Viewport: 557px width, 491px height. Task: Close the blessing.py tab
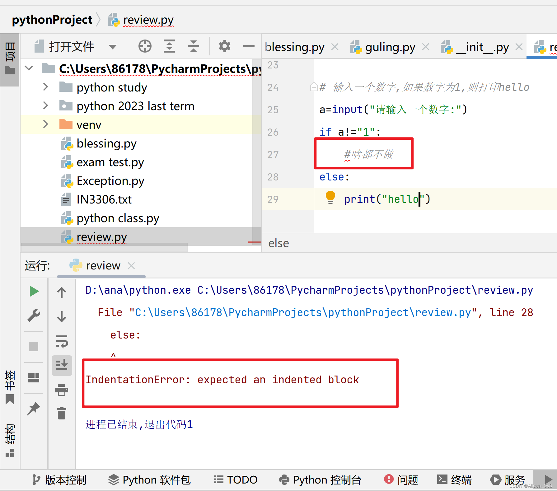335,47
